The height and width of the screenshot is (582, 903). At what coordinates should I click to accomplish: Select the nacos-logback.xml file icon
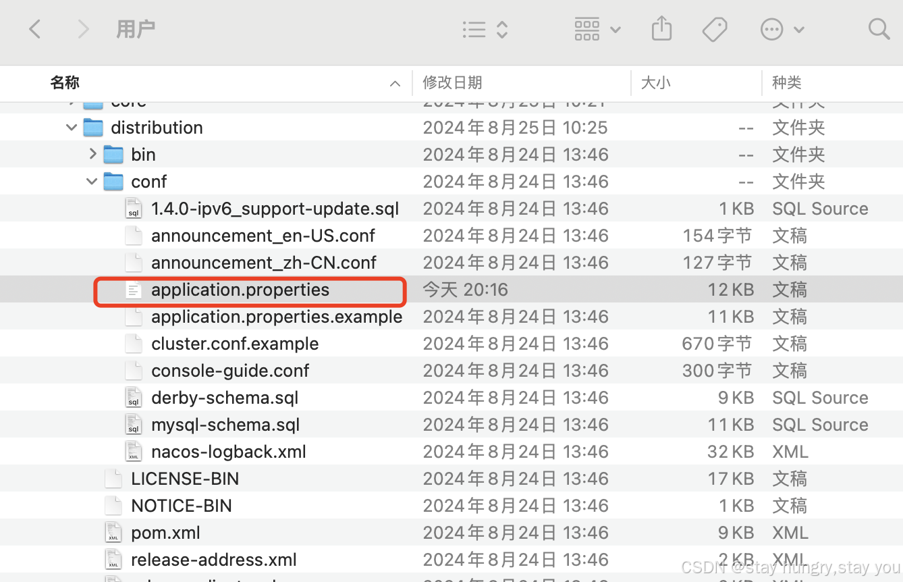tap(134, 452)
